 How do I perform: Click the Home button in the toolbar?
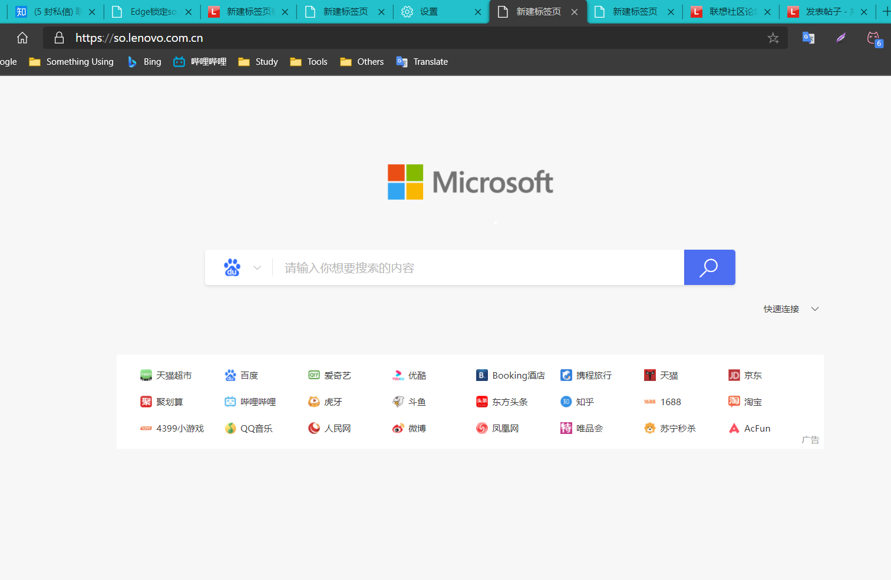(22, 38)
